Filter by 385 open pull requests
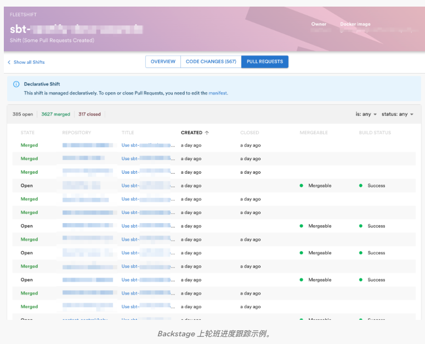The width and height of the screenshot is (425, 344). tap(22, 114)
